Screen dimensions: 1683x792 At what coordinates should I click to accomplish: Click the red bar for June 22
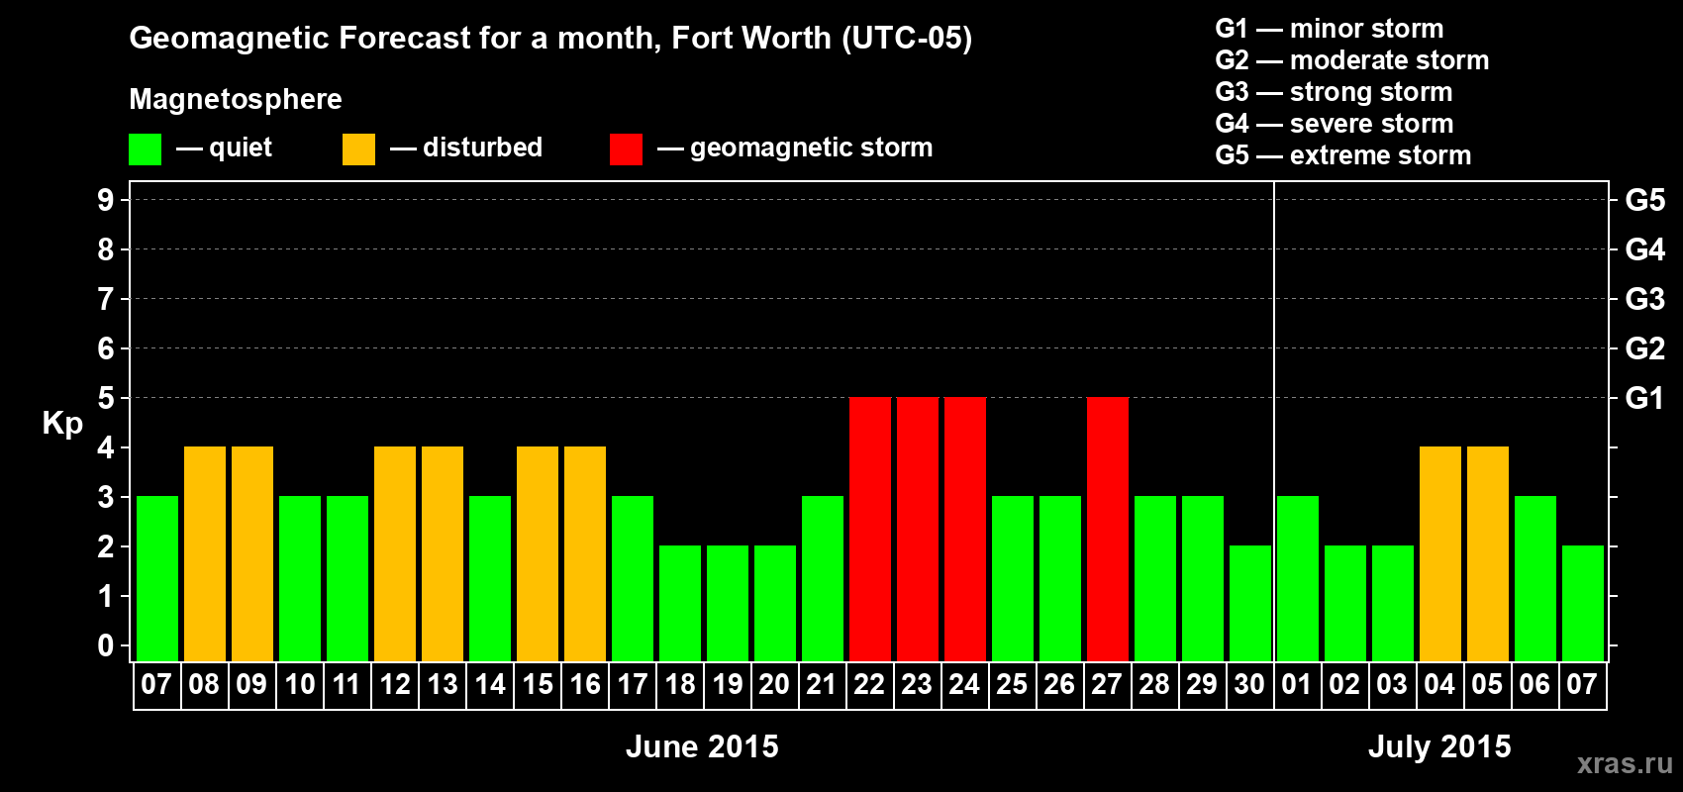pyautogui.click(x=870, y=530)
